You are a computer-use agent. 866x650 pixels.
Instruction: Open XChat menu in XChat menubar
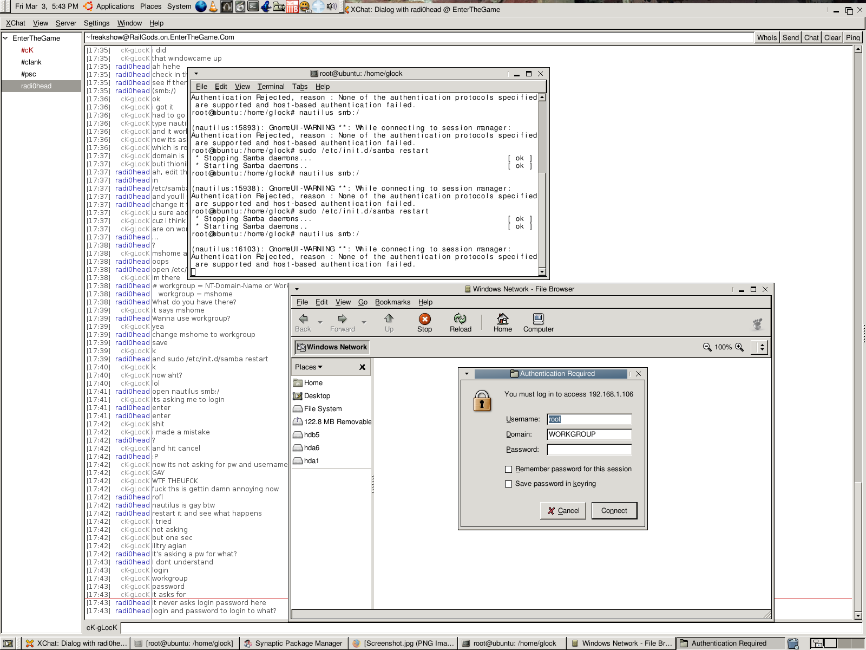(x=15, y=23)
